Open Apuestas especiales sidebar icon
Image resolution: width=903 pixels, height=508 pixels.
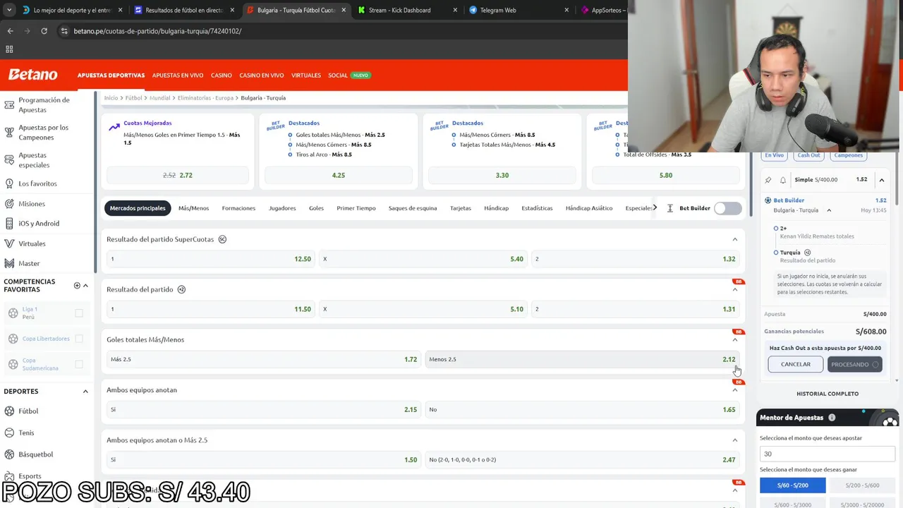point(9,160)
